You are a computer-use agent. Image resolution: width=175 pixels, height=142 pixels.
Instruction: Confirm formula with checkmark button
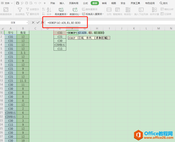38,23
